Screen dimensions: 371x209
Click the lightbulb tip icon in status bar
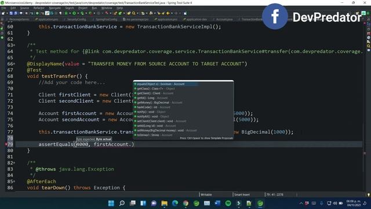click(368, 194)
